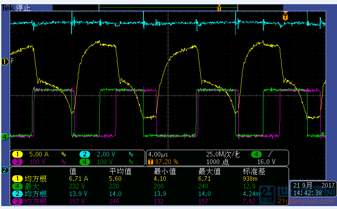This screenshot has height=209, width=337.
Task: Click the 最小值 column header
Action: (x=165, y=171)
